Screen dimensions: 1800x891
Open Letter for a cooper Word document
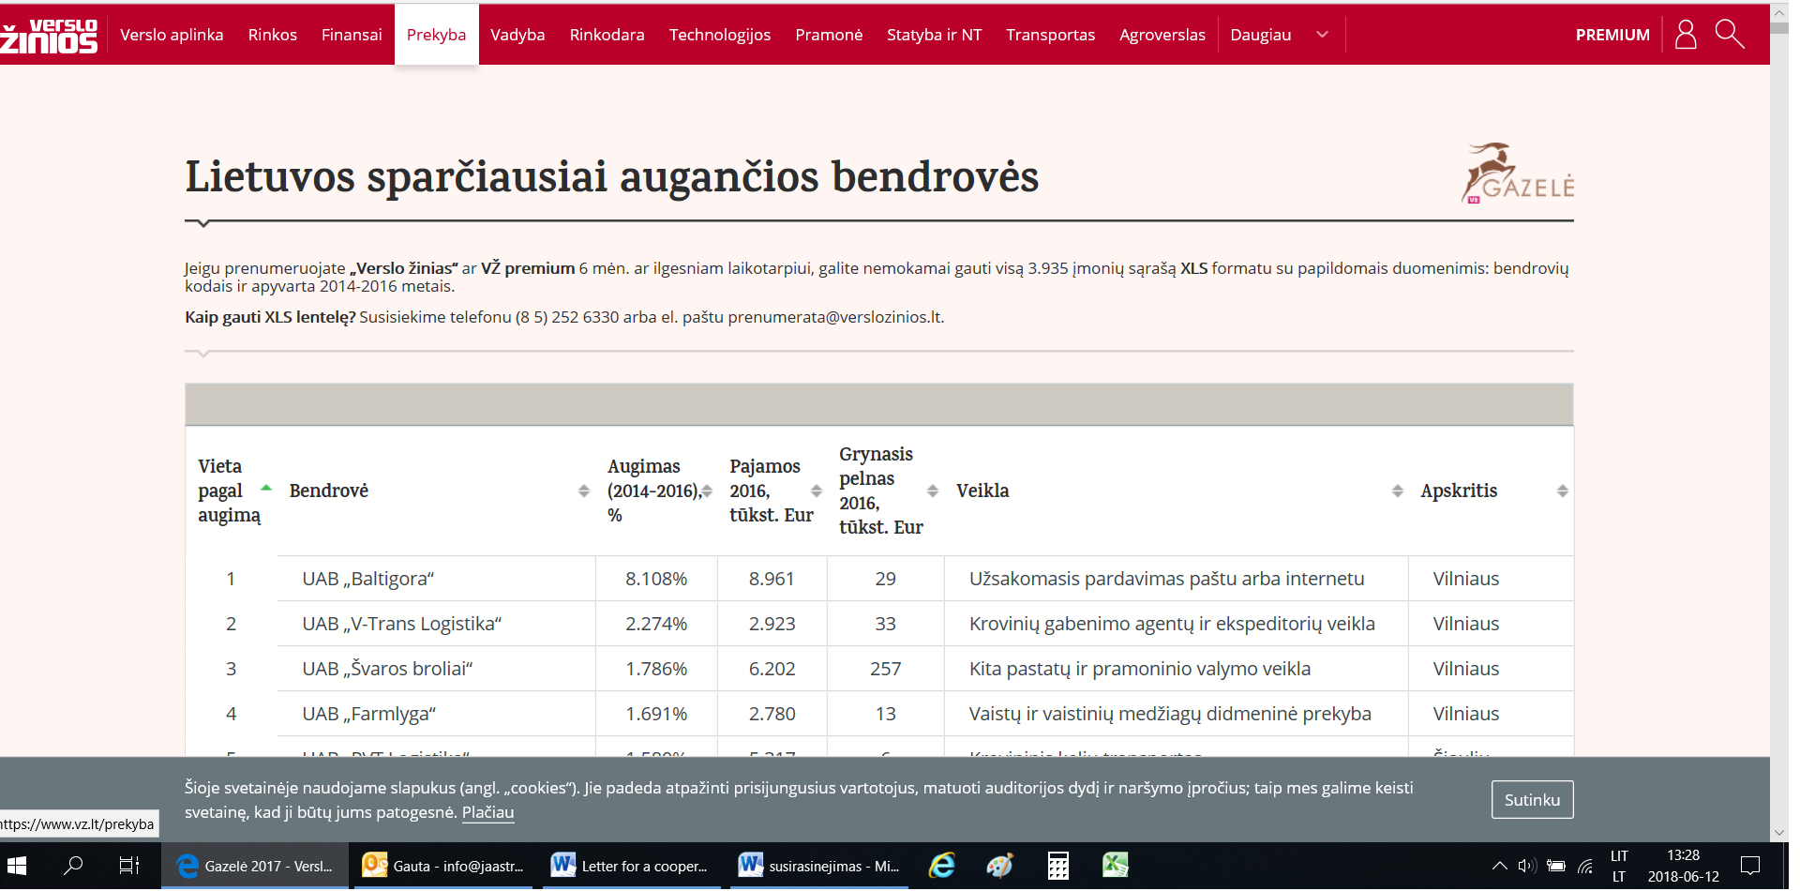tap(632, 866)
